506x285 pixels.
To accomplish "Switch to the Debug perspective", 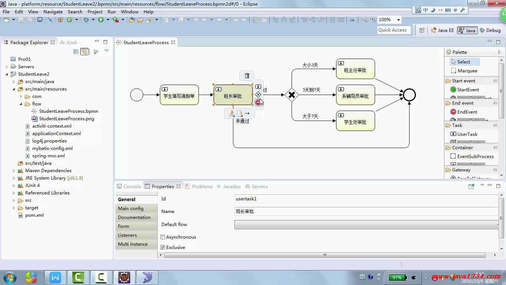I will click(x=490, y=30).
